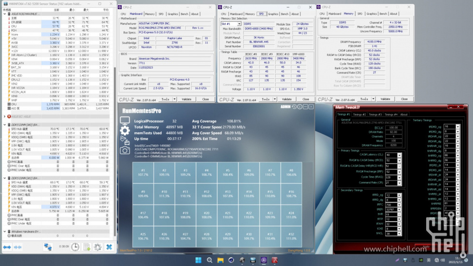473x266 pixels.
Task: Click HWiNFO taskbar icon
Action: (253, 260)
